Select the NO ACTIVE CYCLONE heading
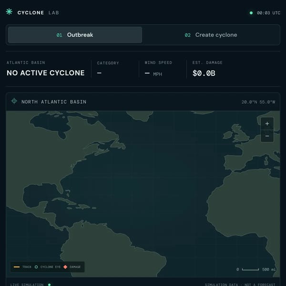This screenshot has width=286, height=286. [46, 73]
